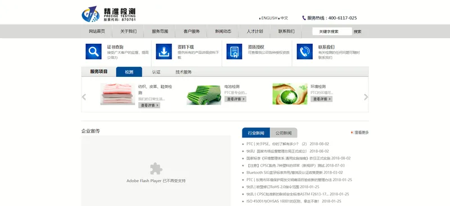Click the 联系我们 phone icon
Screen dimensions: 450x206
[x=304, y=52]
